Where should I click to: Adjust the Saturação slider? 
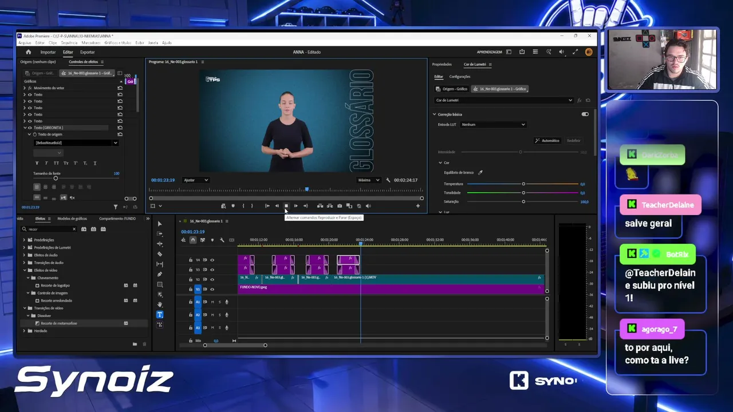pyautogui.click(x=523, y=201)
